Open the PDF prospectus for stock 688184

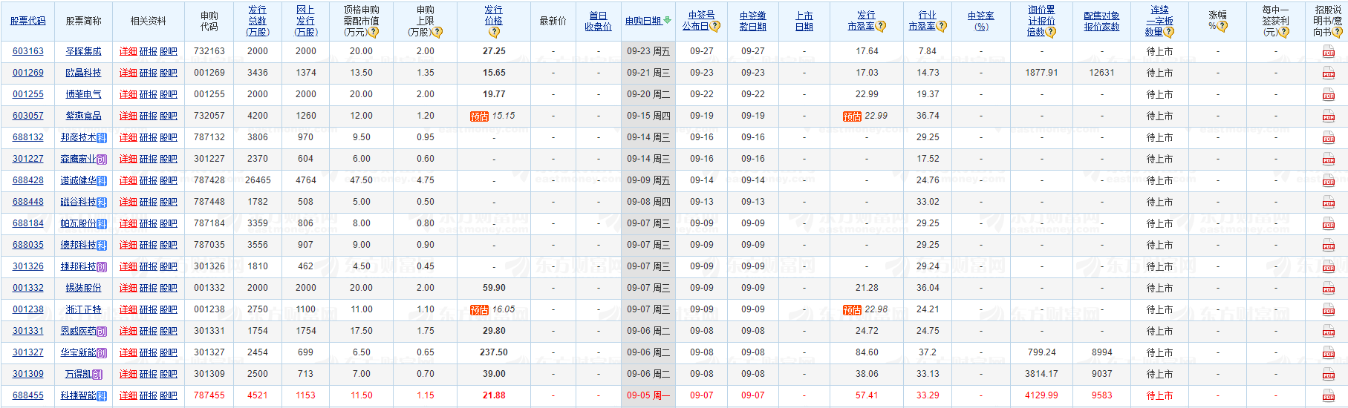pyautogui.click(x=1328, y=225)
